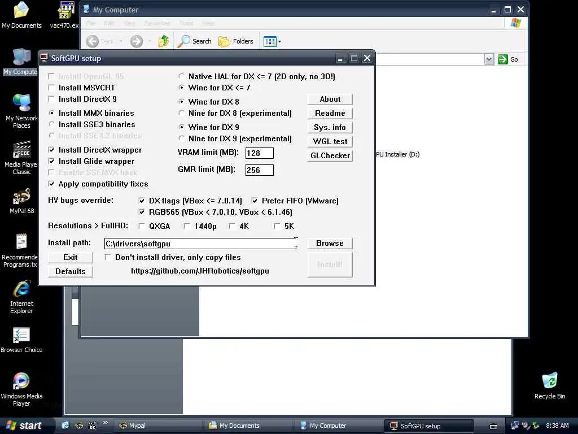Switch to My Computer taskbar button

pyautogui.click(x=339, y=426)
